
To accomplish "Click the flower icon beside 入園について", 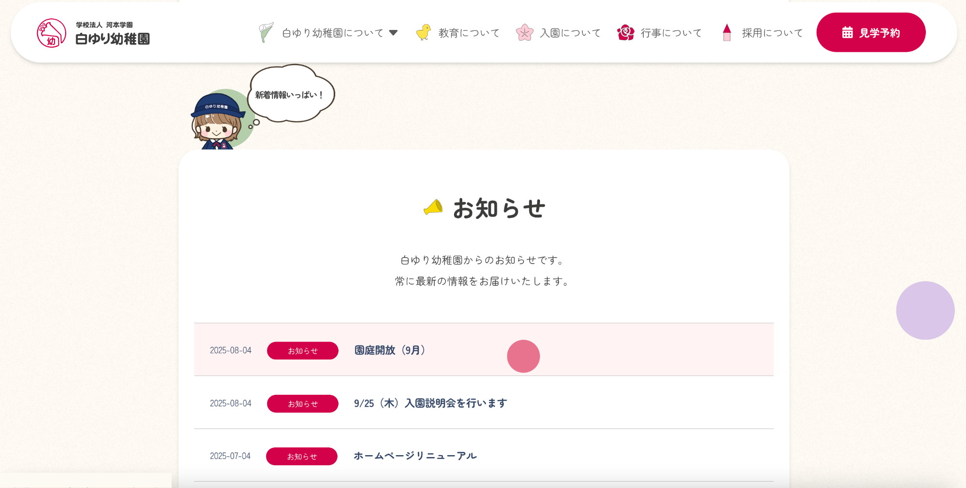I will [x=524, y=32].
